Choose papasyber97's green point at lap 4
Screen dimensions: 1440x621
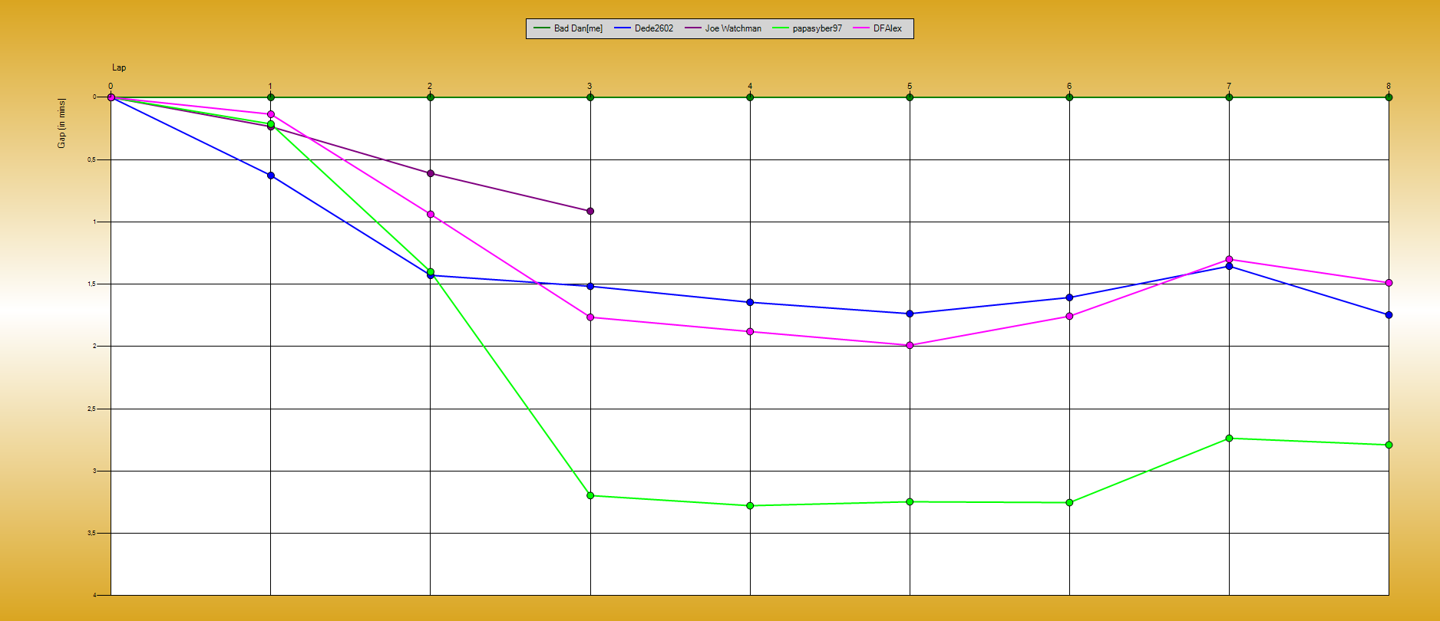pos(750,505)
